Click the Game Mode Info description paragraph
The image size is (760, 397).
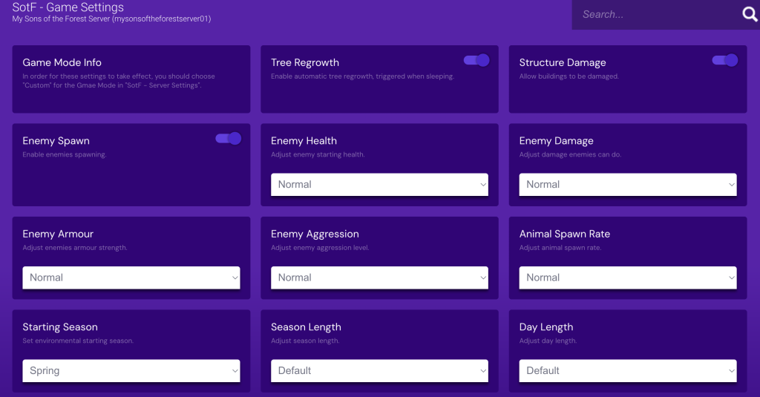(x=119, y=81)
